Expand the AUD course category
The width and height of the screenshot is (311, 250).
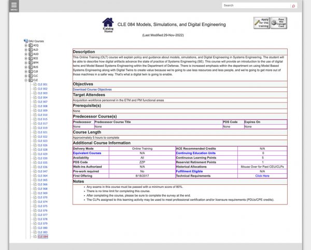click(x=26, y=54)
